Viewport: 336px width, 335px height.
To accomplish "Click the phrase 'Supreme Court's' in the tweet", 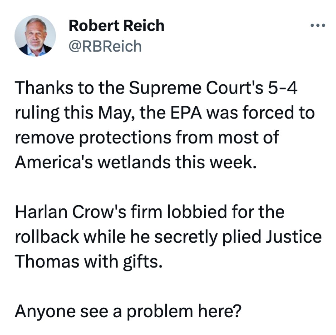I will point(196,88).
